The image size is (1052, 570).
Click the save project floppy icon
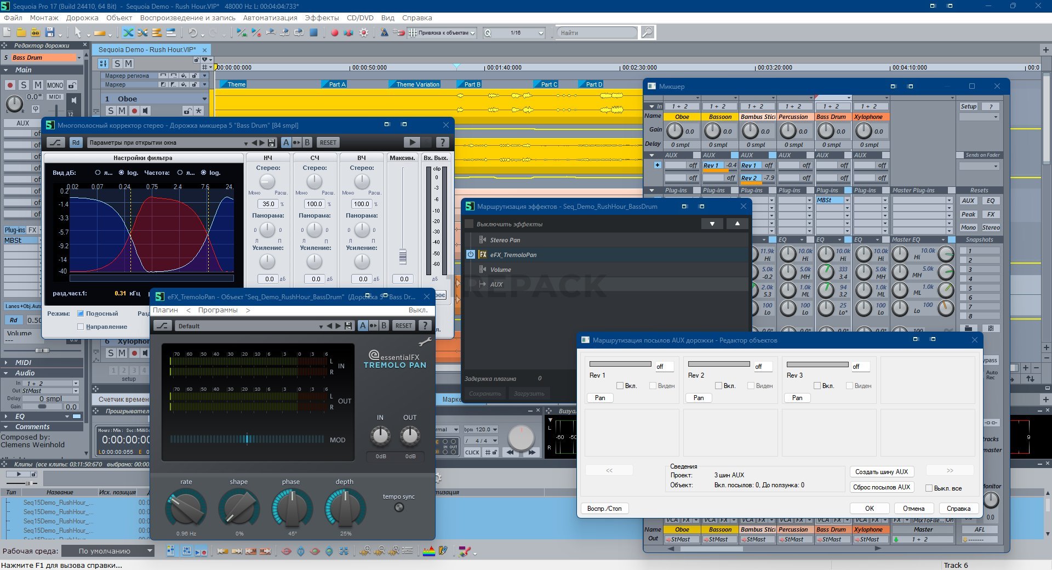tap(50, 33)
